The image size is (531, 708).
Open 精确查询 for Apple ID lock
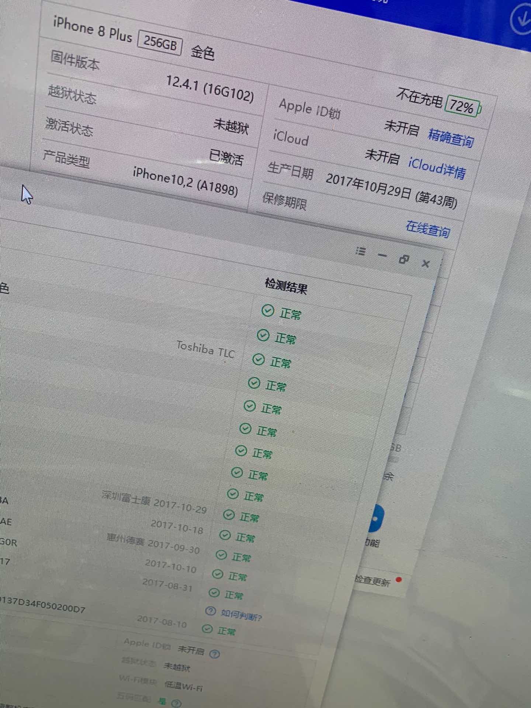click(451, 138)
